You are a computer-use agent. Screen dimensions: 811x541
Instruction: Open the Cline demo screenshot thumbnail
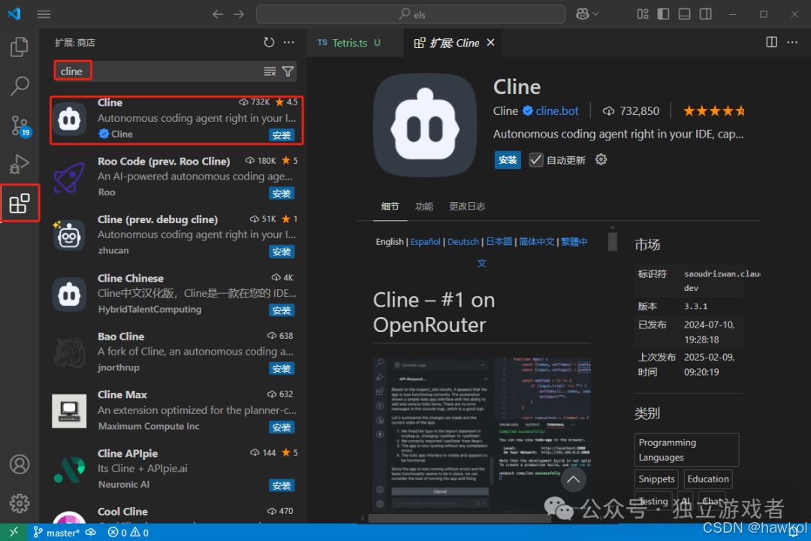tap(481, 434)
